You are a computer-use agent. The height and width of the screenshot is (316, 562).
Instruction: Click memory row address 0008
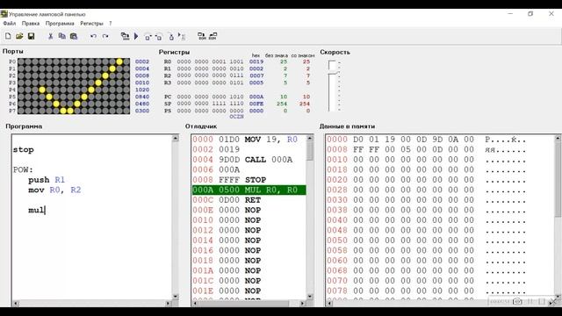point(337,149)
